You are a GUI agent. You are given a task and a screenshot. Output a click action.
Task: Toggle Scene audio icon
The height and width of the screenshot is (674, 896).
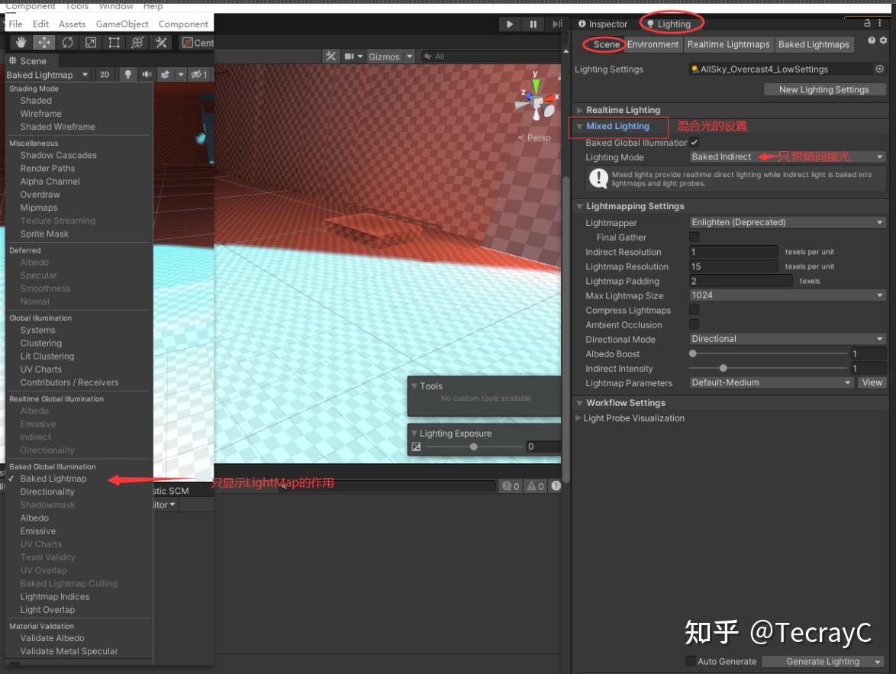tap(146, 74)
